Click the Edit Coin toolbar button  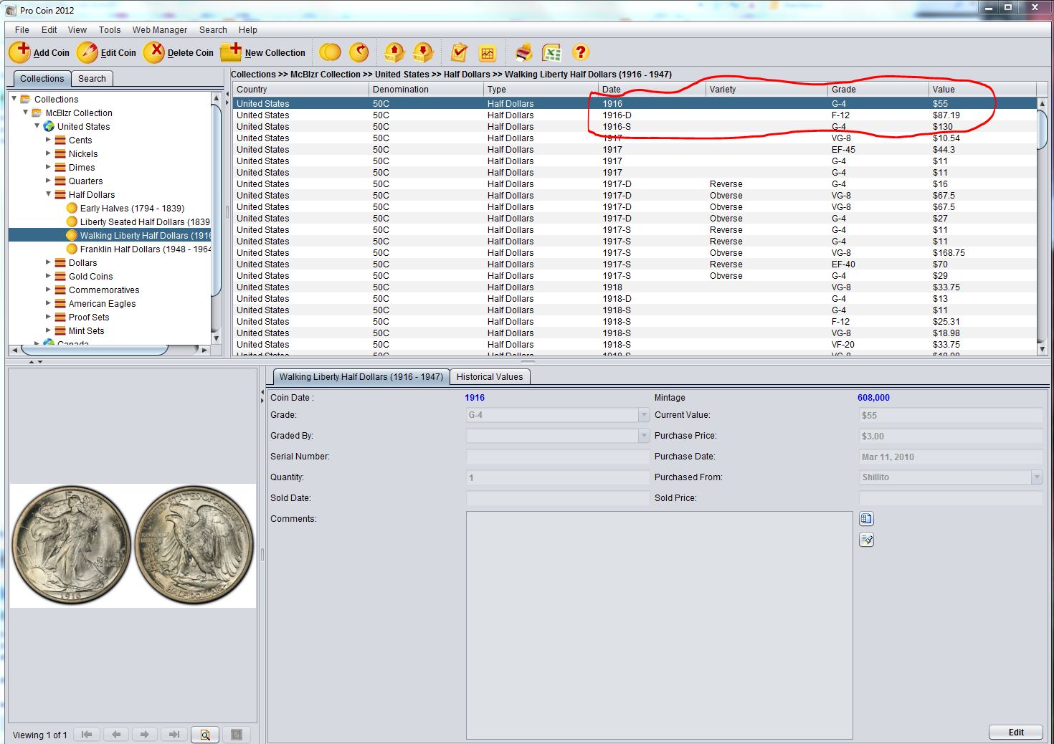107,52
